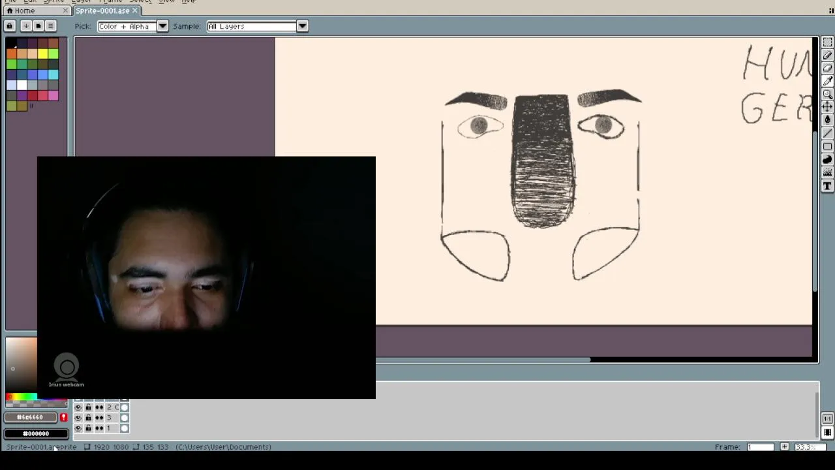Select layer 1 name in timeline
Screen dimensions: 835x470
tap(112, 428)
